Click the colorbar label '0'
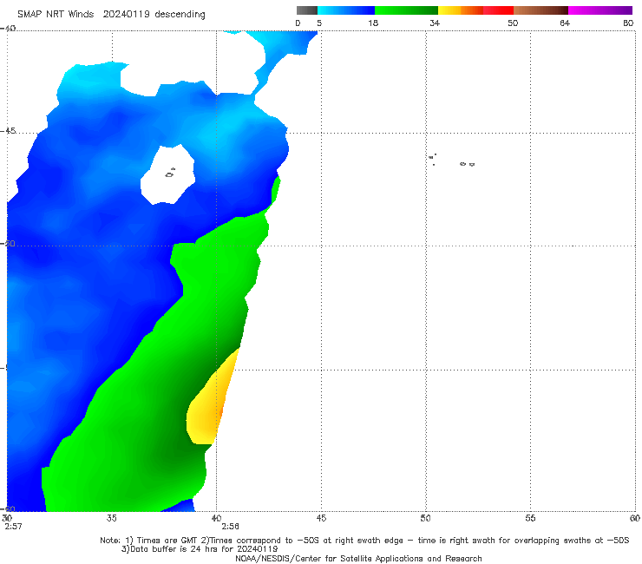Image resolution: width=642 pixels, height=564 pixels. pos(298,23)
